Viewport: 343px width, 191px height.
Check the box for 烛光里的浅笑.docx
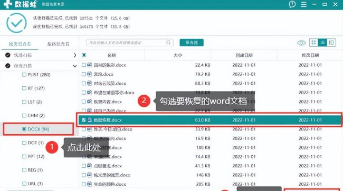click(83, 175)
